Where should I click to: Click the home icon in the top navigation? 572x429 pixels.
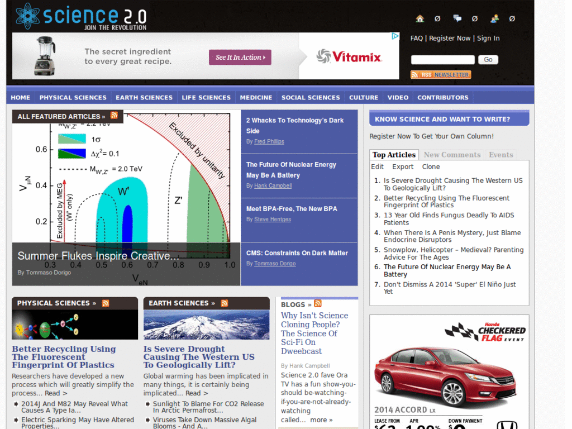pos(420,18)
